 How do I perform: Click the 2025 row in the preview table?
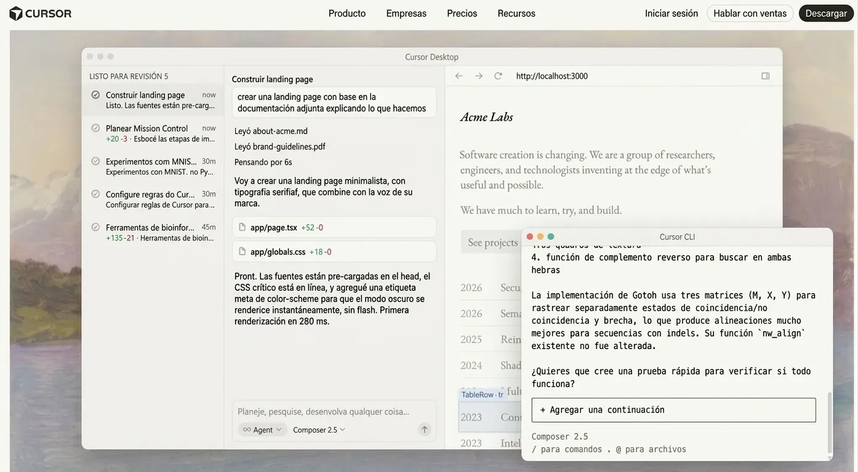(x=491, y=339)
